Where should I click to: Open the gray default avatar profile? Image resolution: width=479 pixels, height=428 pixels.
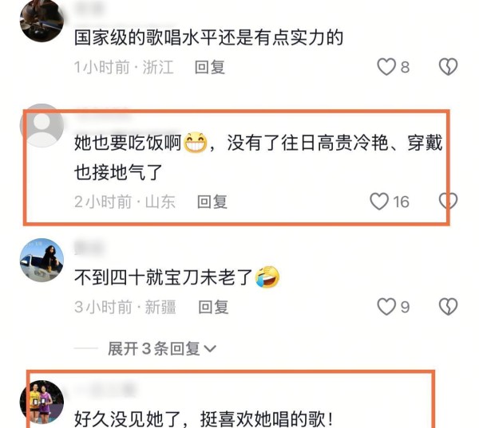[x=42, y=125]
